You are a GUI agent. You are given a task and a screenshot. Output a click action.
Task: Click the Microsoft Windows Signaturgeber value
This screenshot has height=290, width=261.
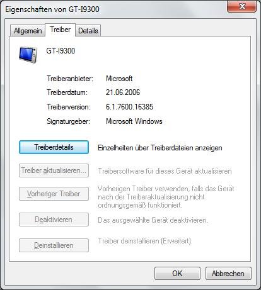[134, 121]
